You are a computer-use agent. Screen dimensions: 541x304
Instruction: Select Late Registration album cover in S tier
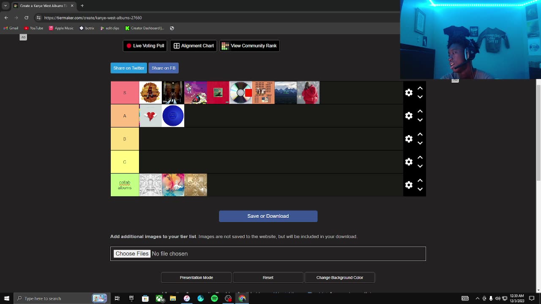(x=173, y=92)
